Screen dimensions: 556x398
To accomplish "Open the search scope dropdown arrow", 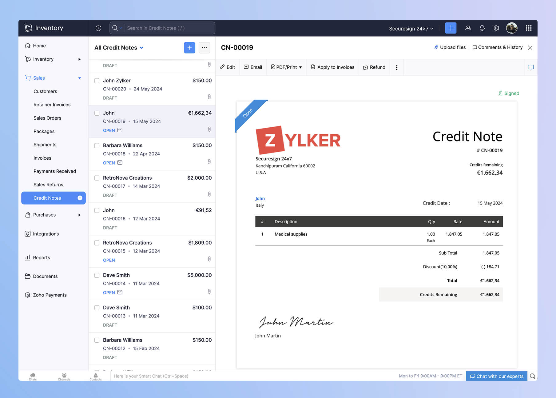I will (121, 28).
